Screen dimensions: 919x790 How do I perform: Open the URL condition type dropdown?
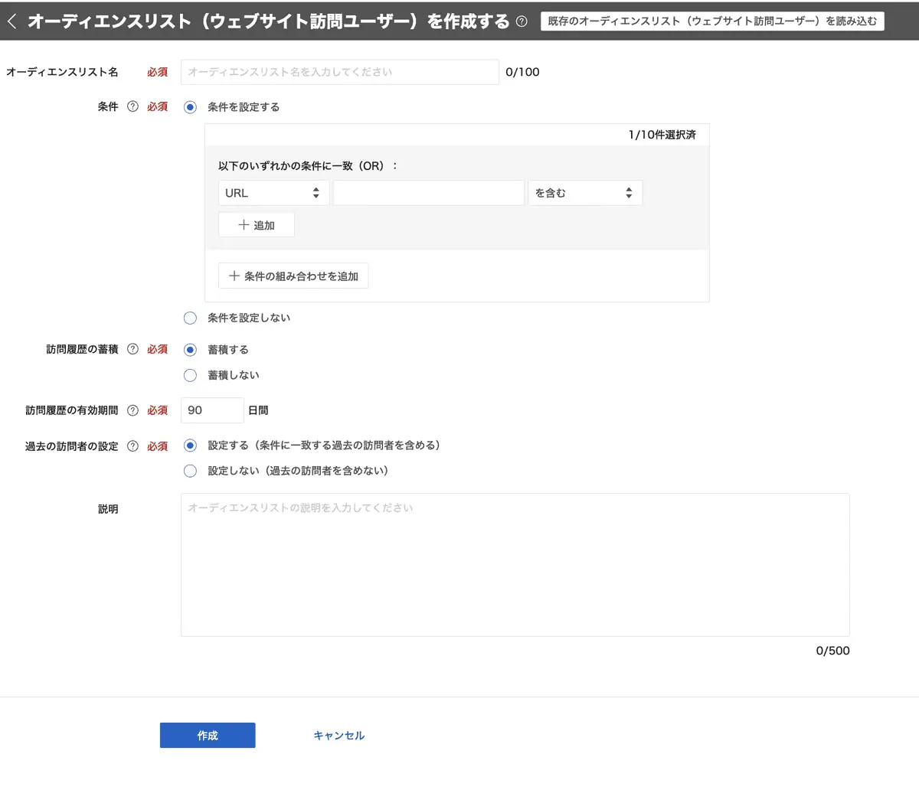coord(273,192)
